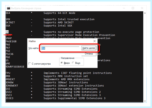Screen dimensions: 152x108
Task: Click the SGX row label
Action: (x=8, y=26)
